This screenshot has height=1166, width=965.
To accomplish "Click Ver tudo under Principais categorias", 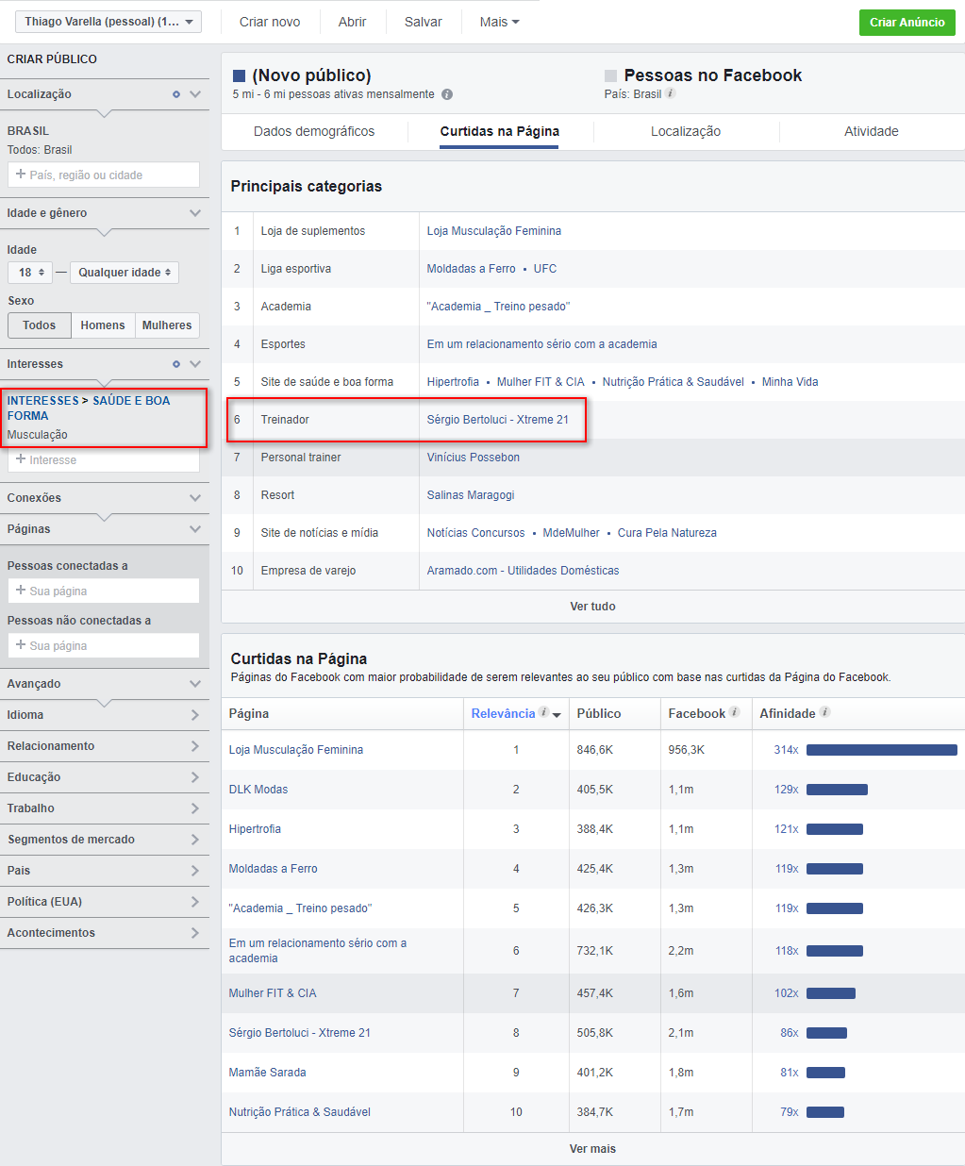I will [x=592, y=607].
